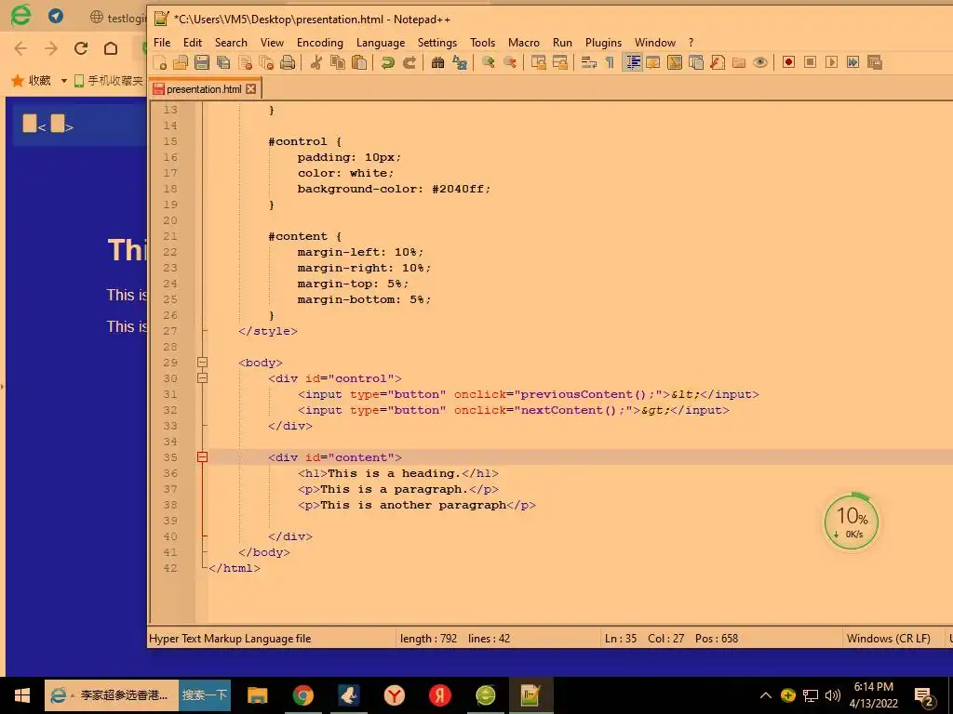
Task: Click the Ln : 35 status bar field
Action: [x=621, y=639]
